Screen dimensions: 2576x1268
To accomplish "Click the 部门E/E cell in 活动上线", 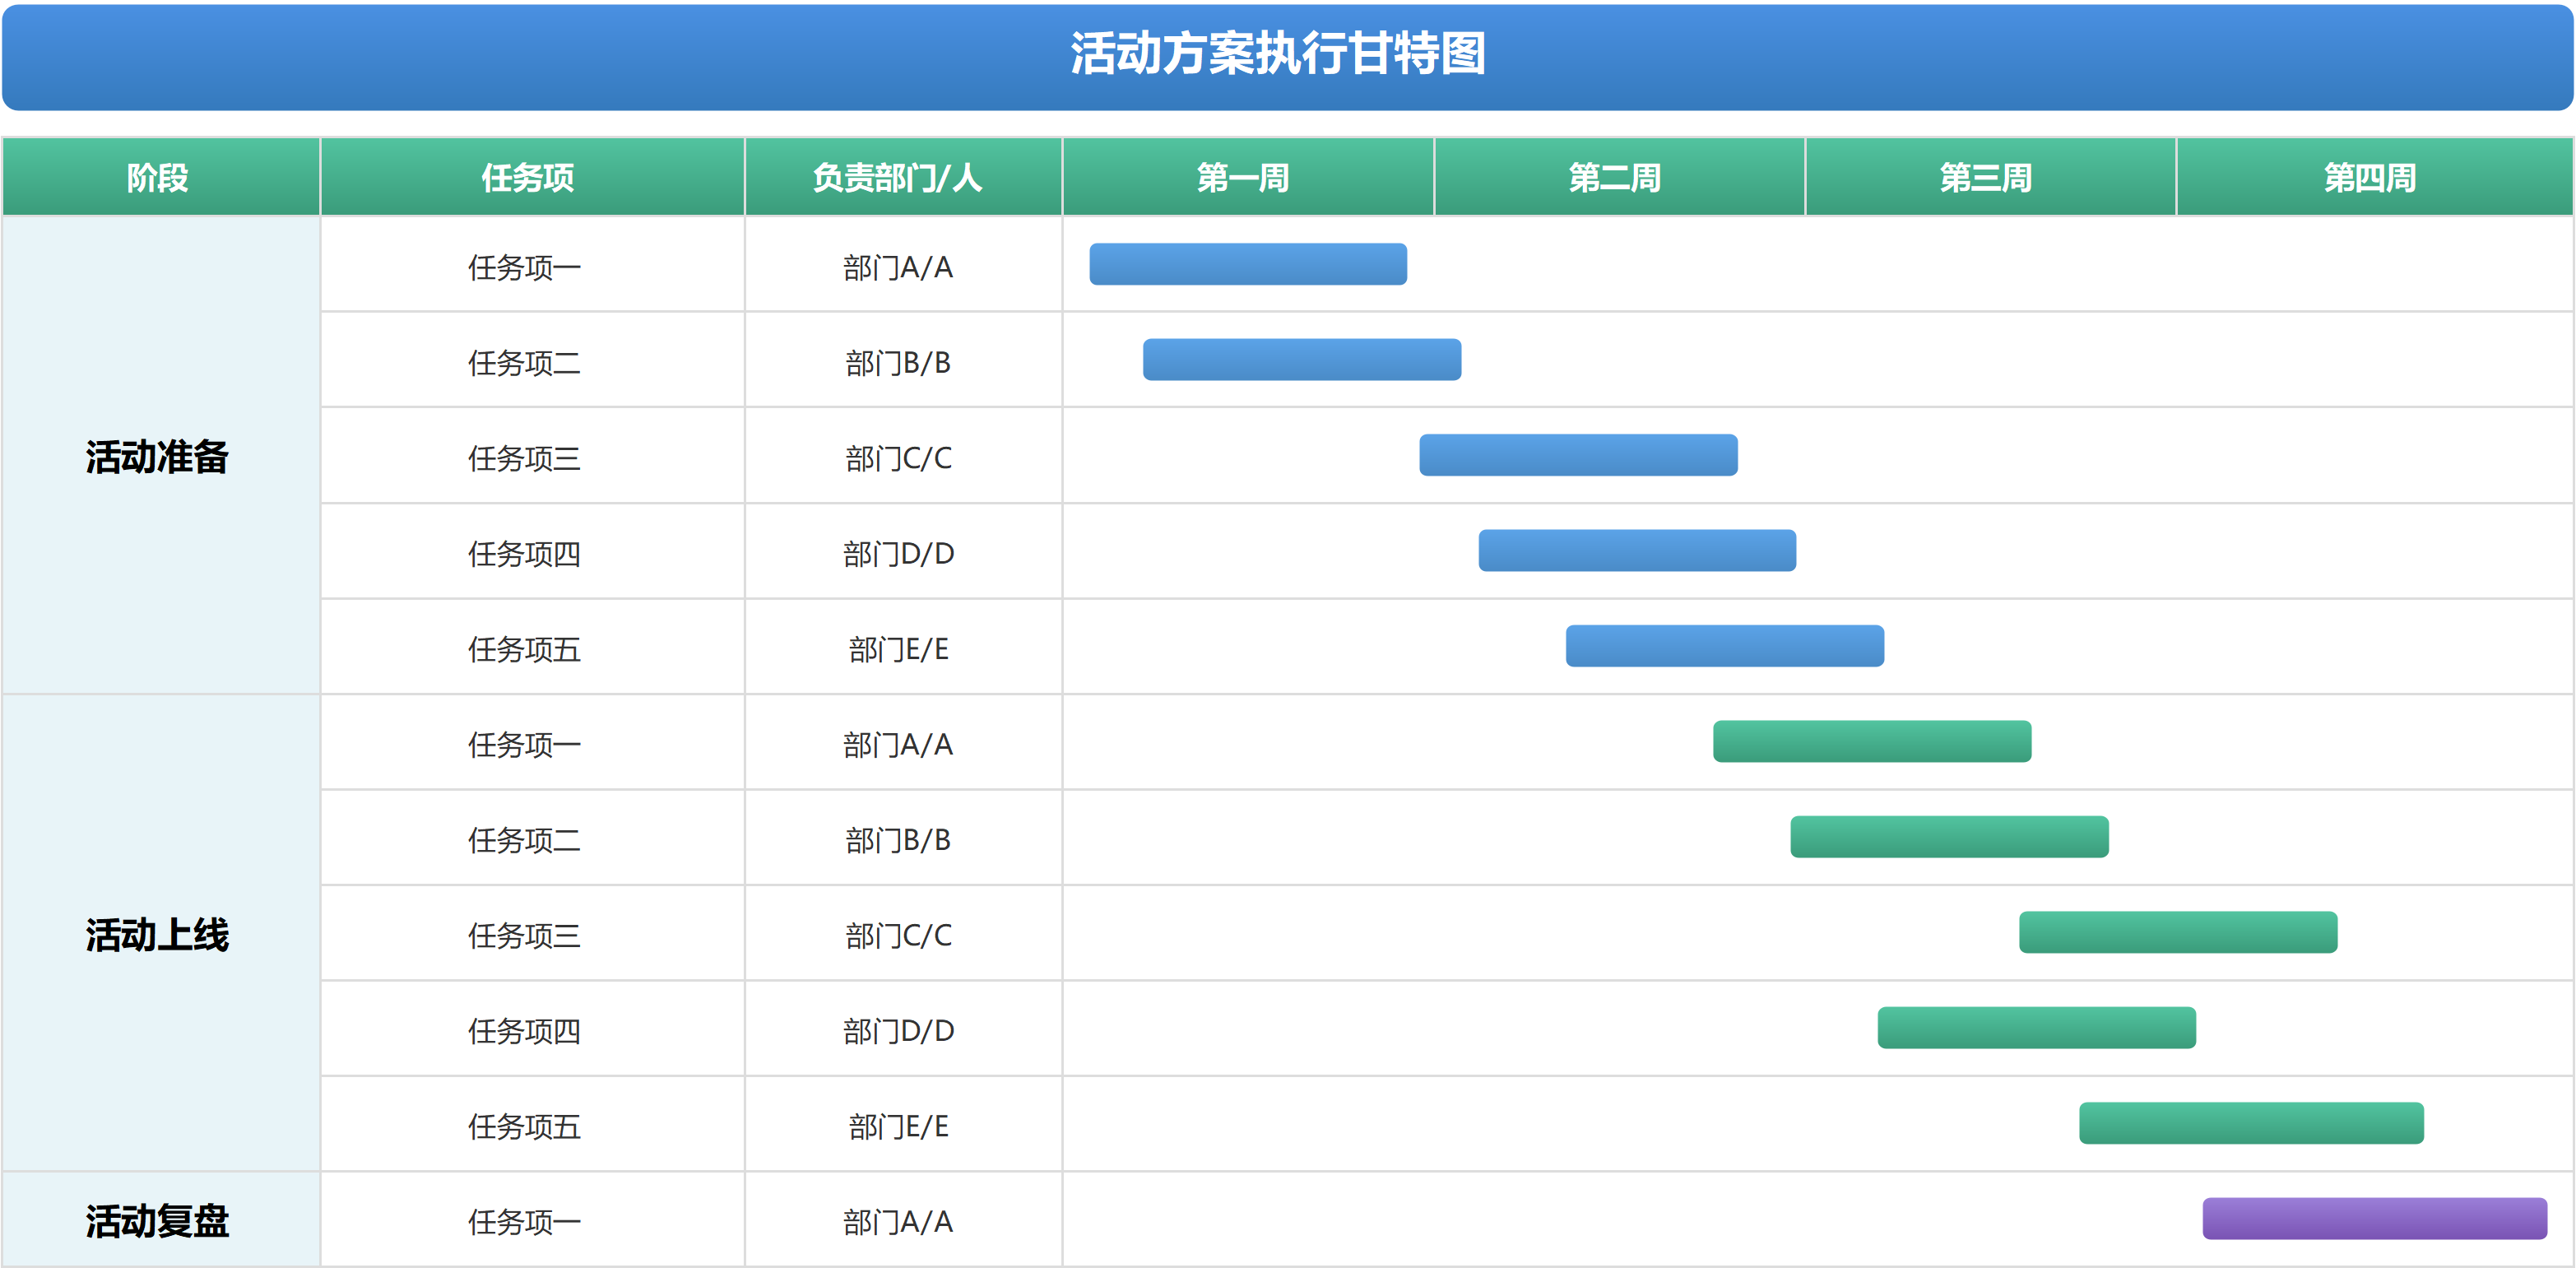I will 899,1124.
